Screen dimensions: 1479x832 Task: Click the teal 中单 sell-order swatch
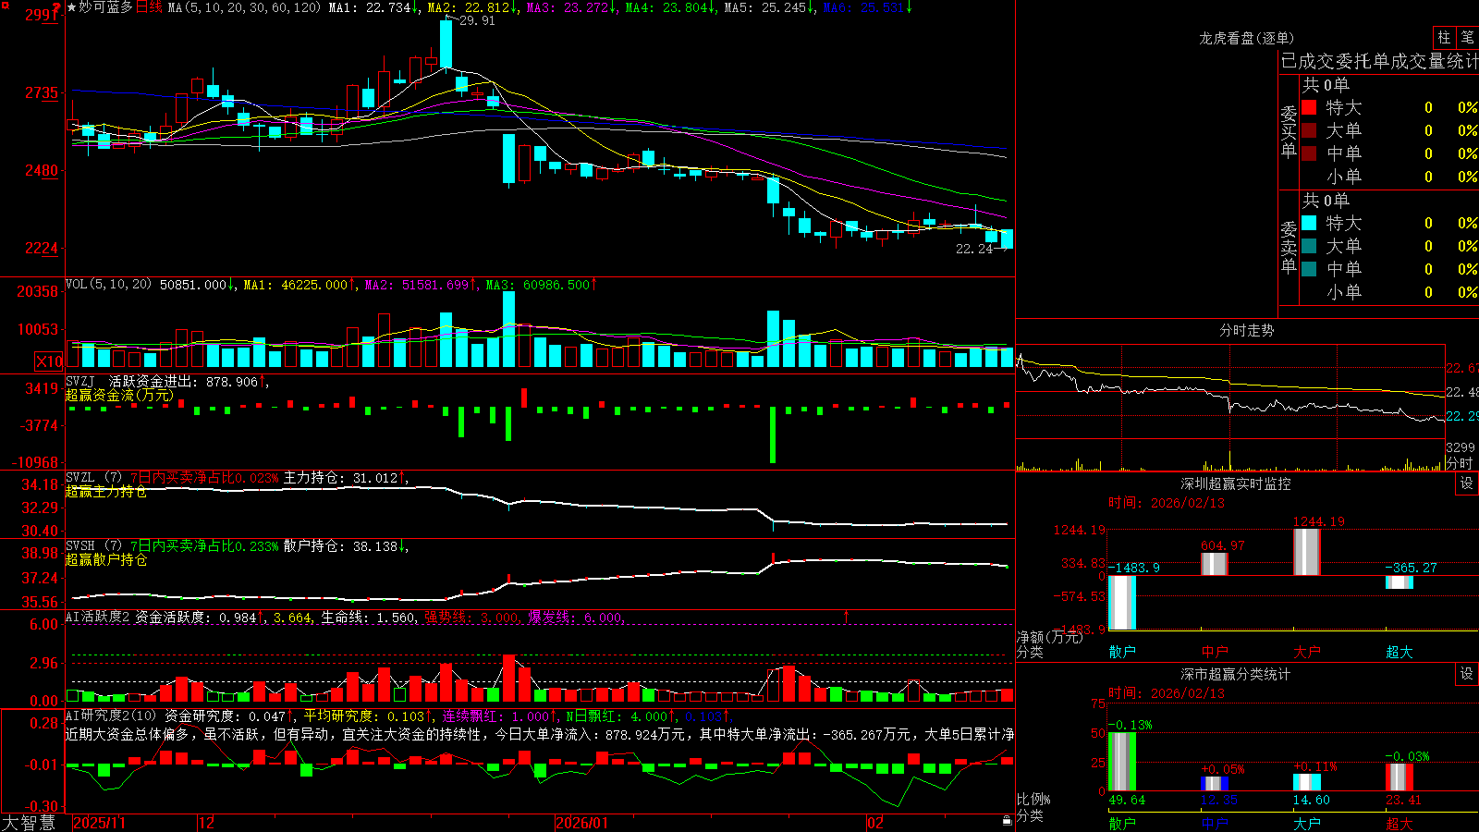(x=1309, y=269)
